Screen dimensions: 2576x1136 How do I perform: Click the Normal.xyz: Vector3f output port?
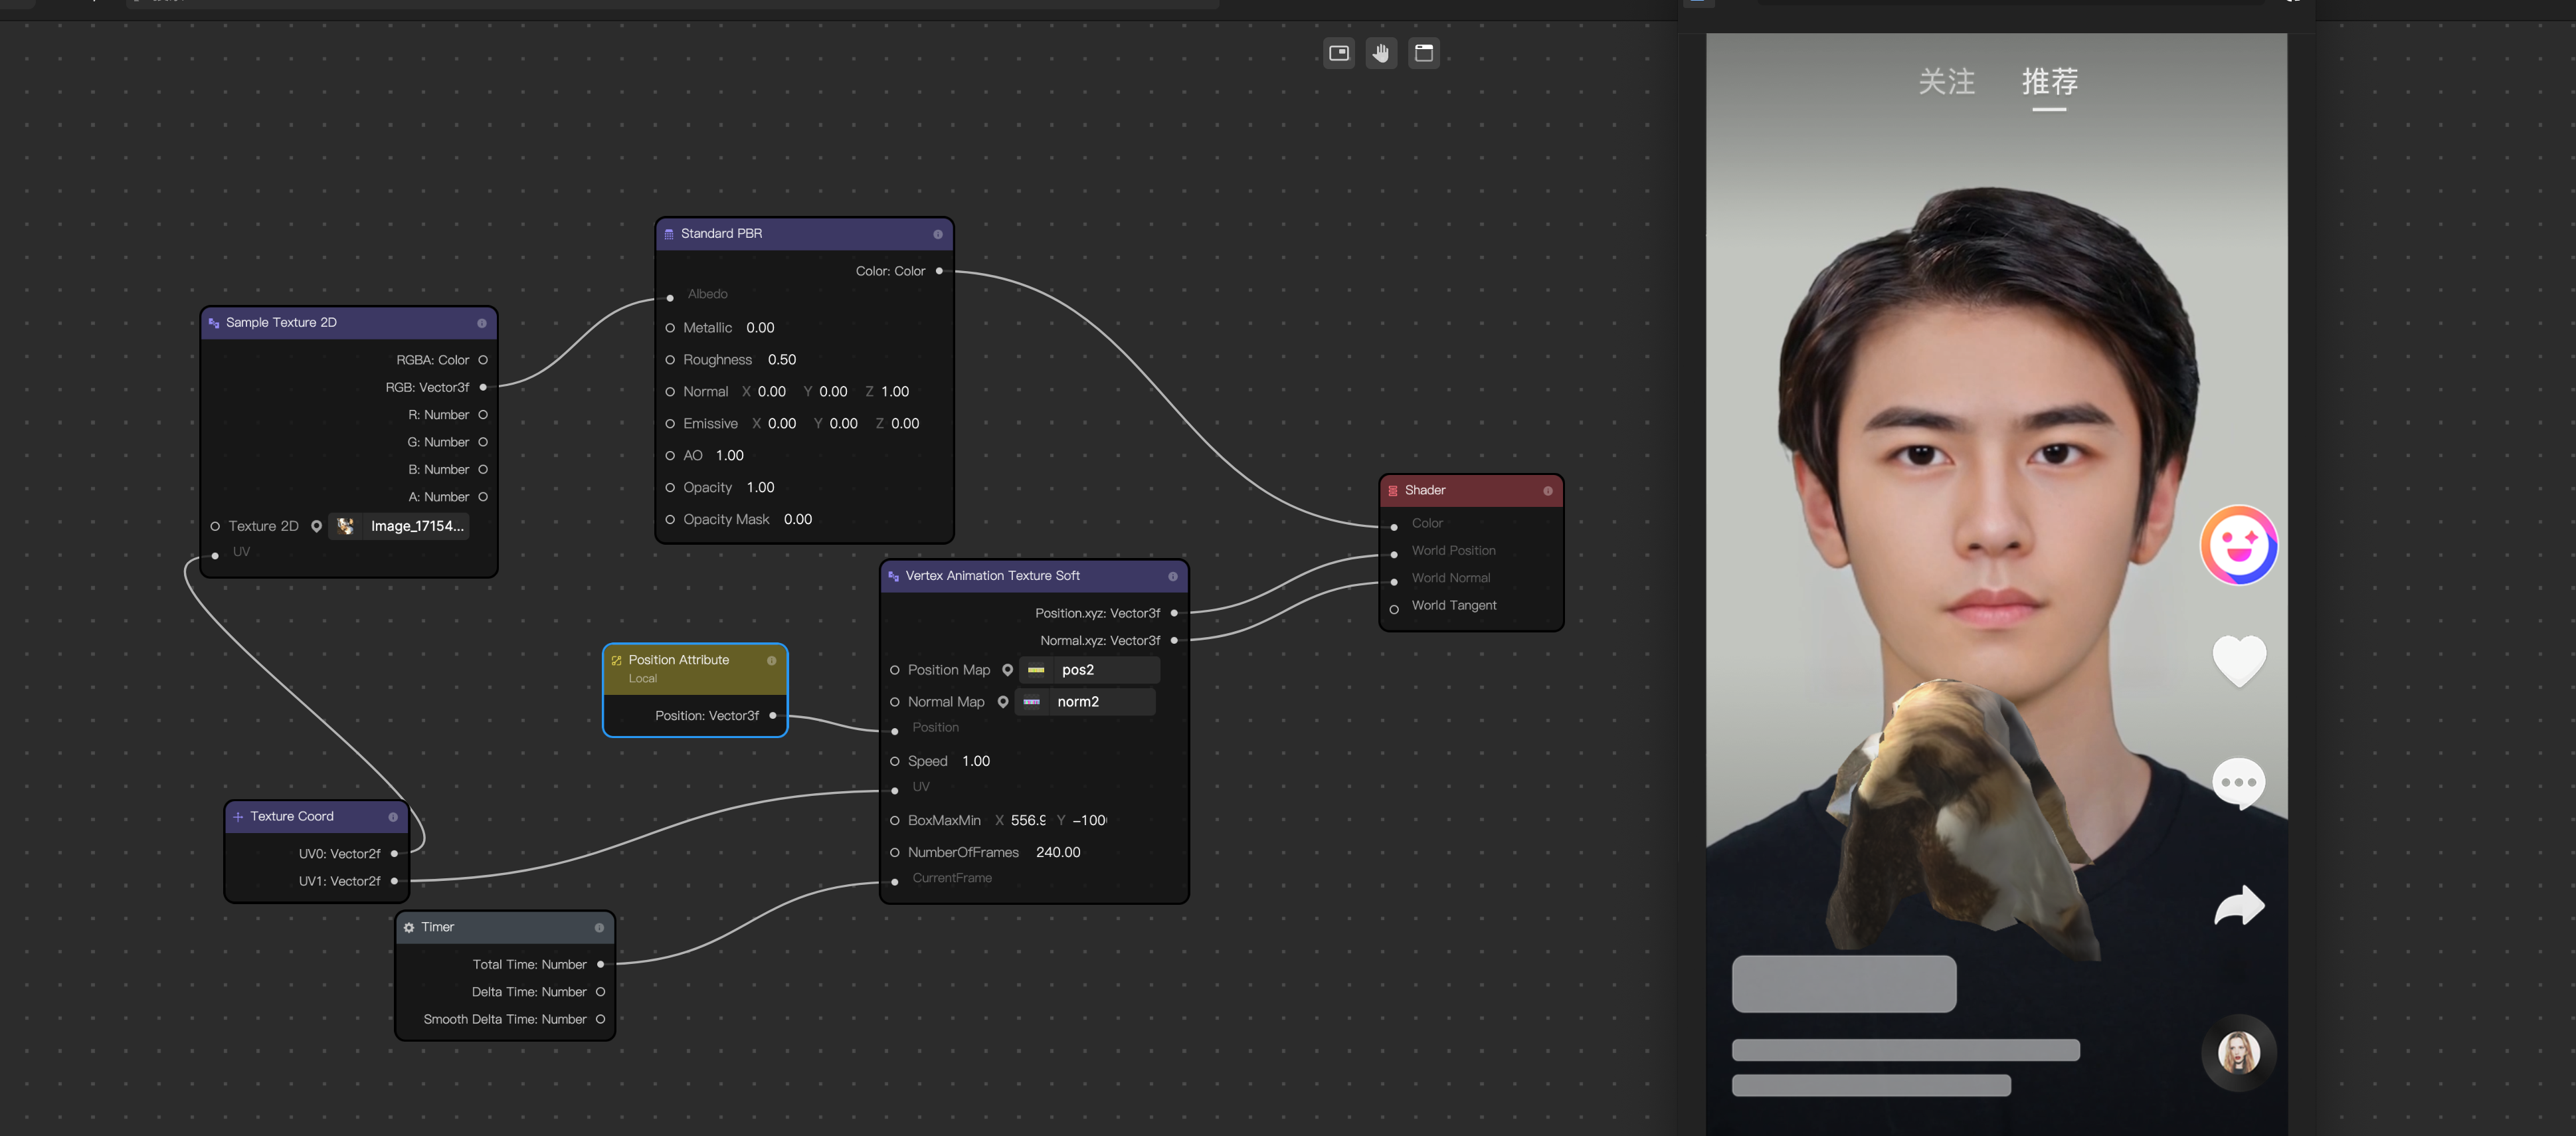(x=1174, y=641)
